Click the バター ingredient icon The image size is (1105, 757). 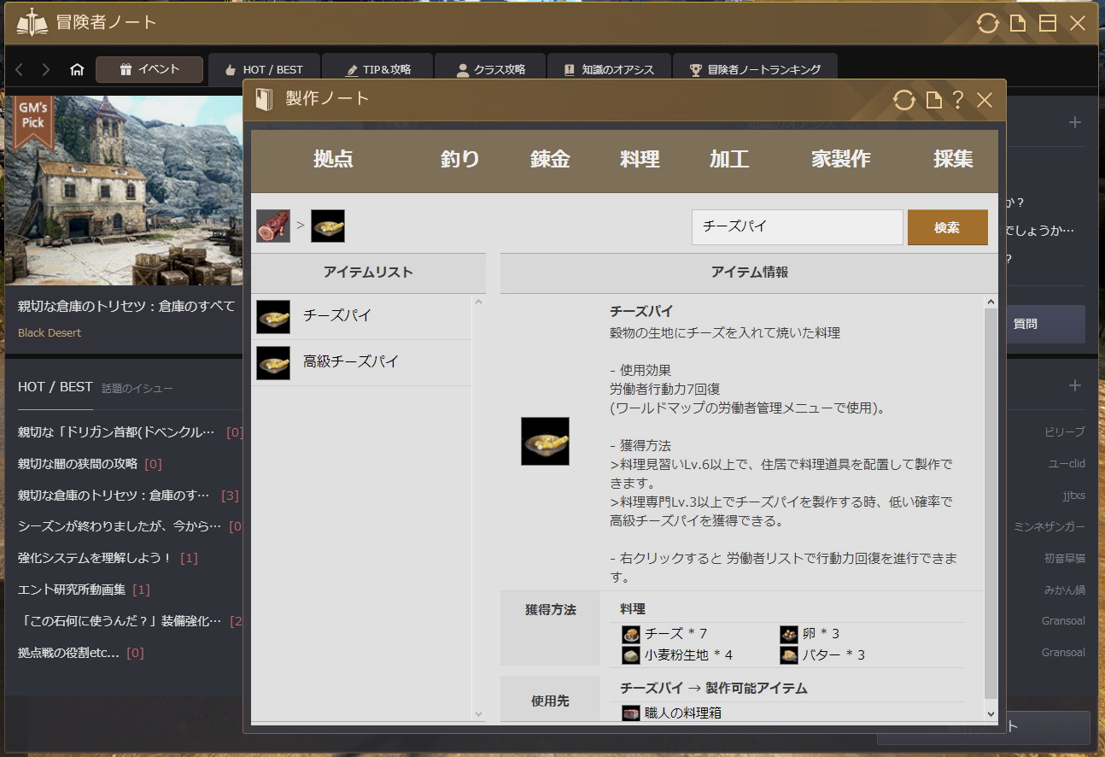coord(788,655)
